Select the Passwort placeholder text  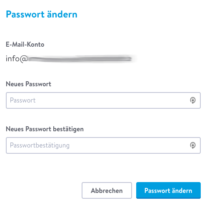23,100
